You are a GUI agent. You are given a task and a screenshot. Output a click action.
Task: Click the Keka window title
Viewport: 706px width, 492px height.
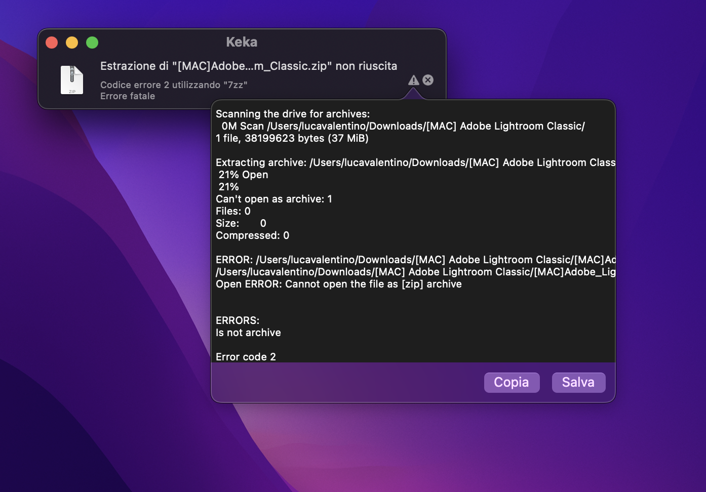click(x=242, y=42)
